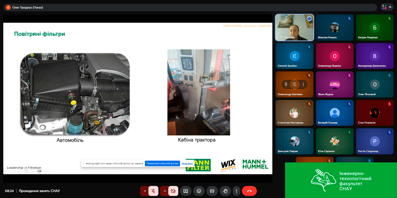This screenshot has height=198, width=397.
Task: Raise your hand in the meeting
Action: (x=225, y=191)
